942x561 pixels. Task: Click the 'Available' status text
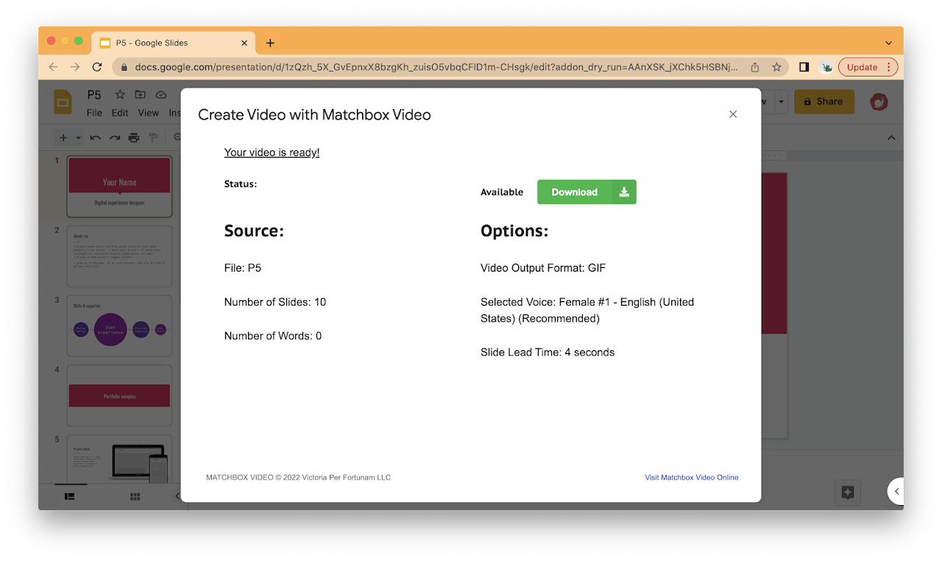[502, 192]
